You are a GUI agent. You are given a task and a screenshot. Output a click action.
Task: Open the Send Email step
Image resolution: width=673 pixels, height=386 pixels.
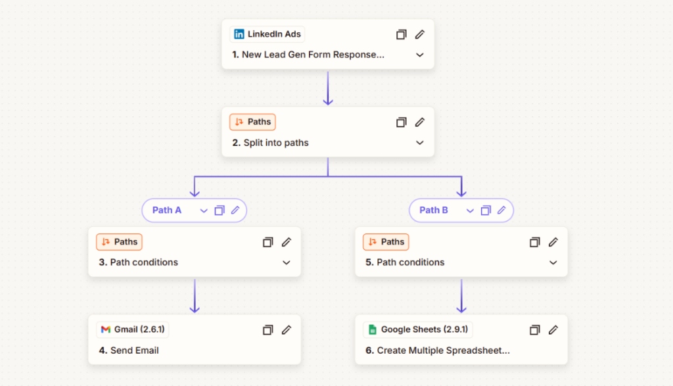point(134,350)
